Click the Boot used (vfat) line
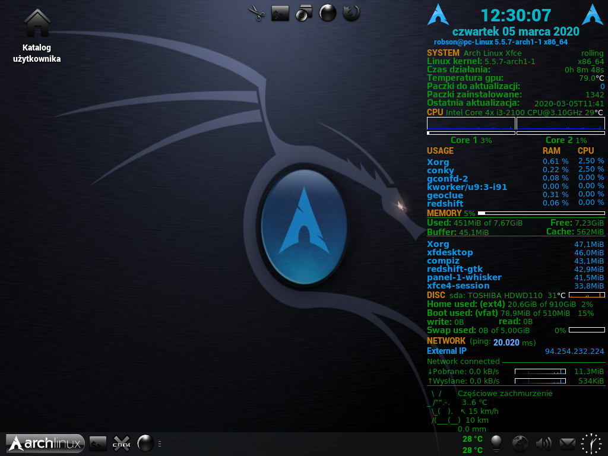Viewport: 608px width, 456px height. tap(510, 313)
